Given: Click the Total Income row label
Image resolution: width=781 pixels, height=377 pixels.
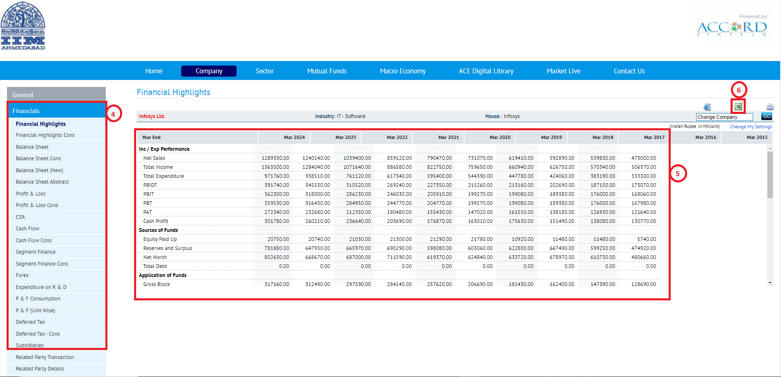Looking at the screenshot, I should click(158, 167).
